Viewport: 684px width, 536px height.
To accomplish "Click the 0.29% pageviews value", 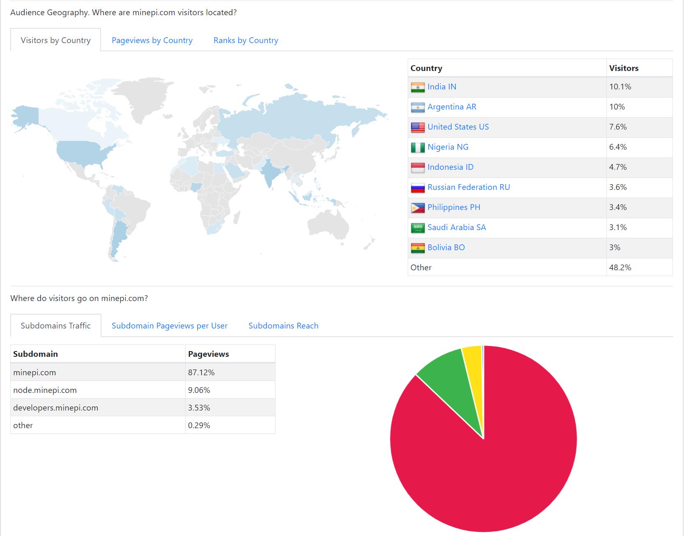I will [x=199, y=425].
